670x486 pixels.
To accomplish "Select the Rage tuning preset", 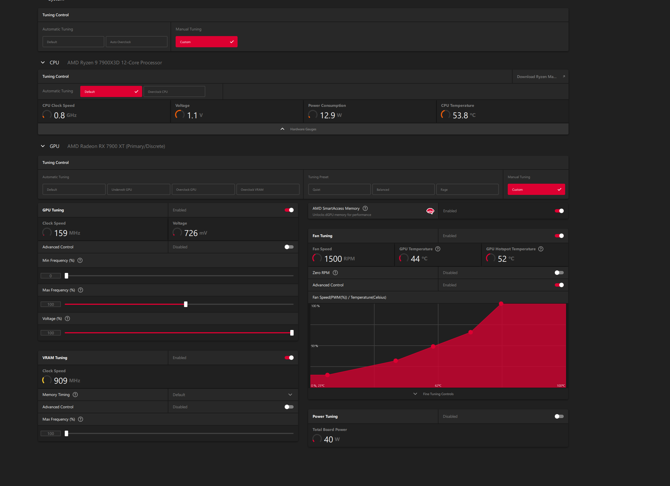I will 467,190.
